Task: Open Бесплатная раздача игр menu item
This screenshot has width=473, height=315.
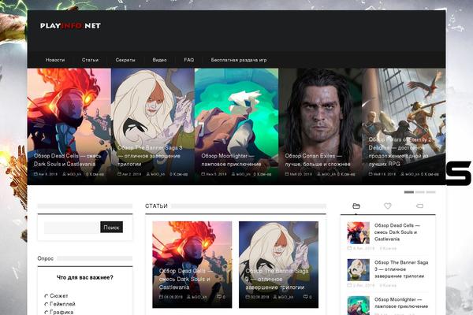Action: tap(239, 60)
